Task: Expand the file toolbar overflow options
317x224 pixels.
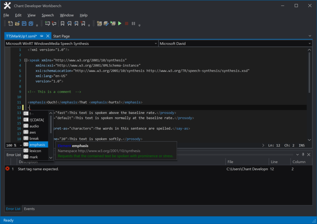Action: (x=37, y=25)
